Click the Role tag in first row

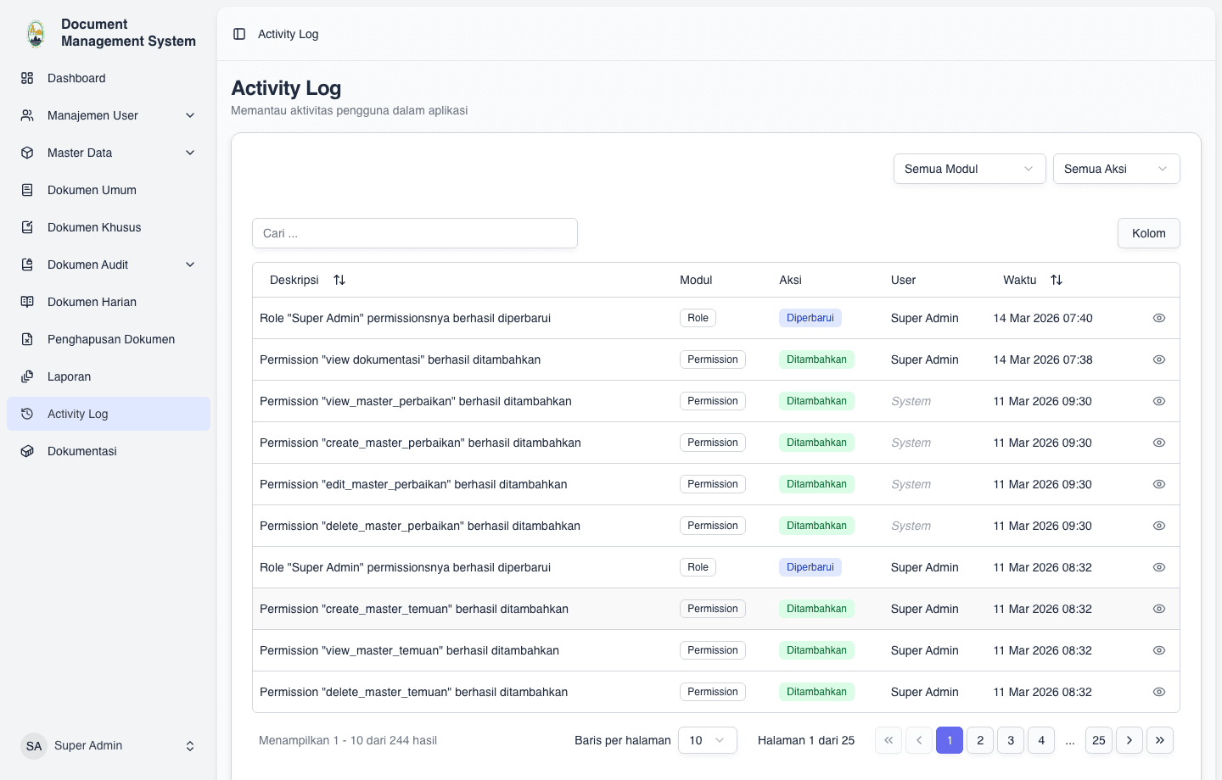698,318
